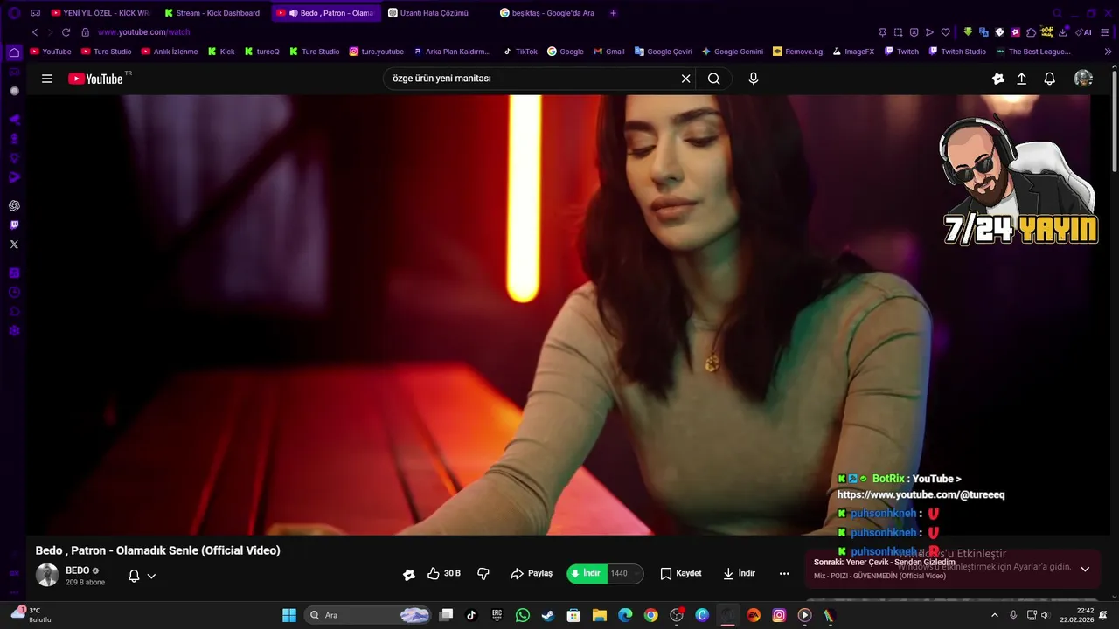Switch to Stream - Kick Dashboard tab
Viewport: 1119px width, 629px height.
click(x=212, y=13)
